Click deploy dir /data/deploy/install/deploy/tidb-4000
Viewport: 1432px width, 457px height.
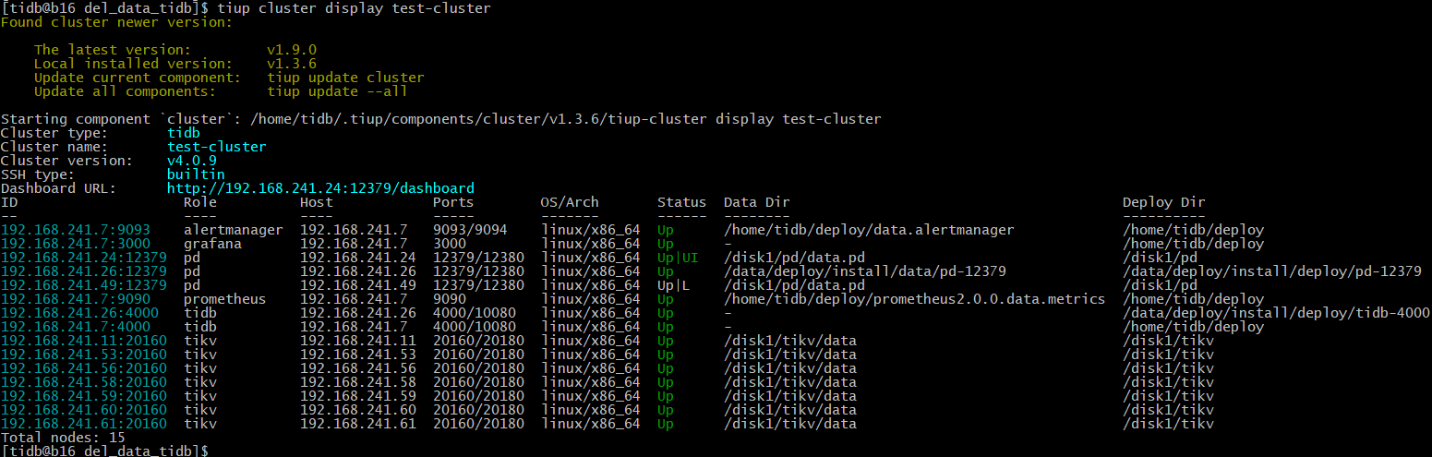point(1277,313)
